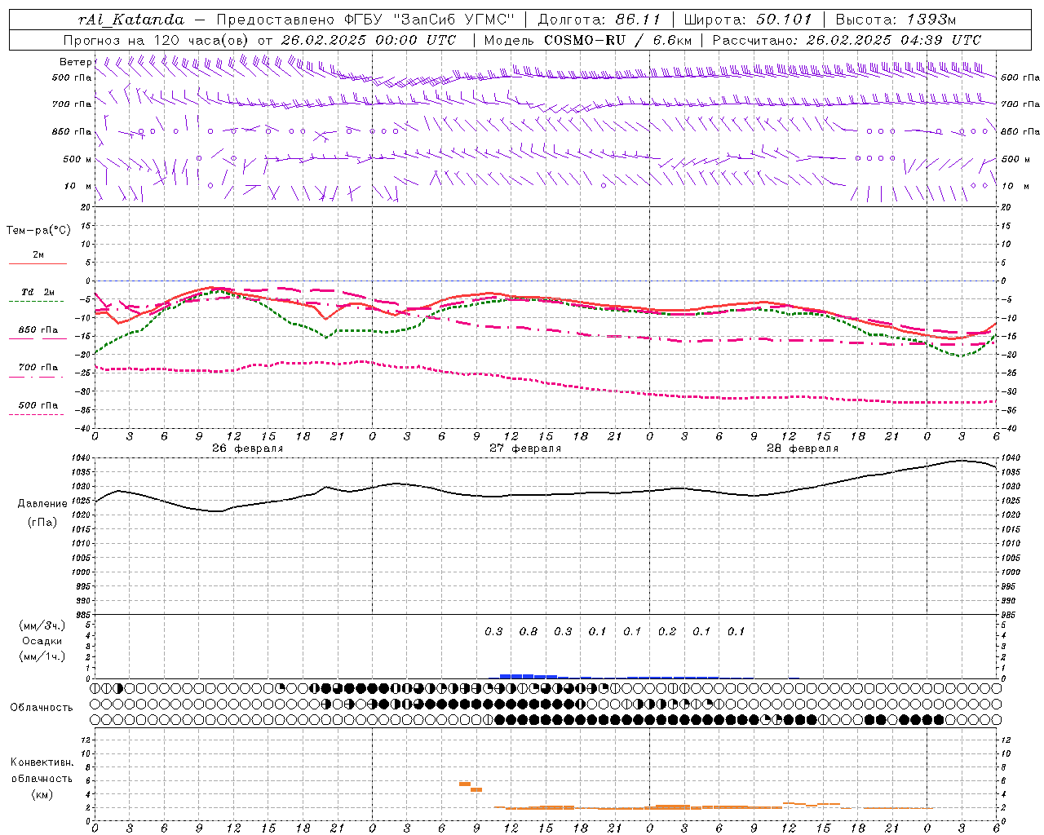Select the 850 гПа temperature legend line
Screen dimensions: 1044x835
tap(38, 338)
